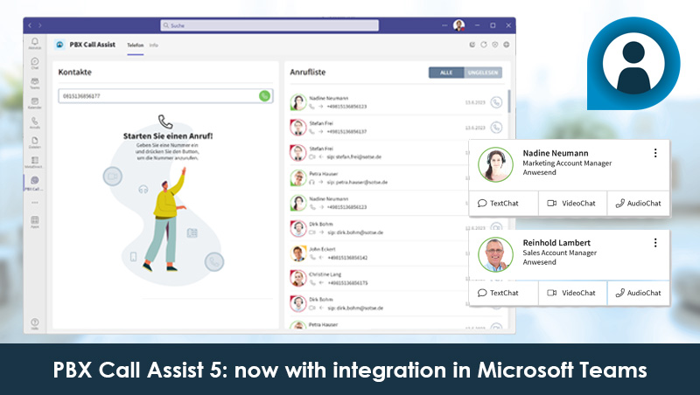Open the Apps store icon in the sidebar
The width and height of the screenshot is (700, 395).
pos(35,222)
